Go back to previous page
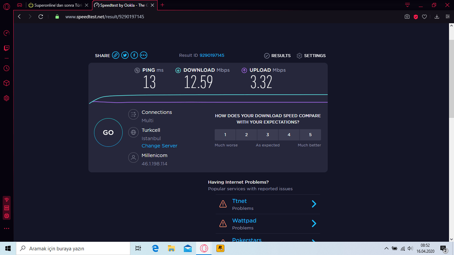The image size is (454, 255). click(19, 17)
